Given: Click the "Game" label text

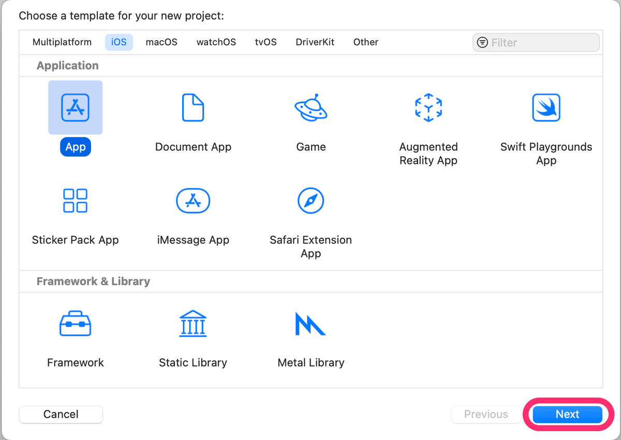Looking at the screenshot, I should click(311, 147).
